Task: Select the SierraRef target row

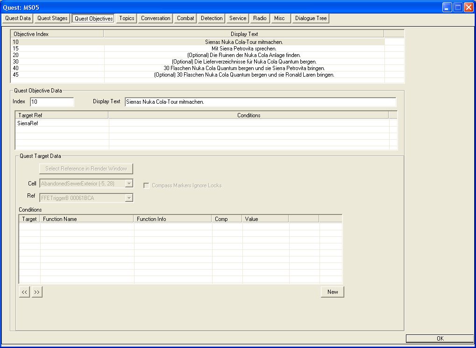Action: [206, 123]
